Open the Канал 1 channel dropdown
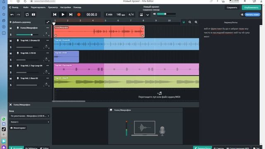Screen dimensions: 265x149 point(29,122)
